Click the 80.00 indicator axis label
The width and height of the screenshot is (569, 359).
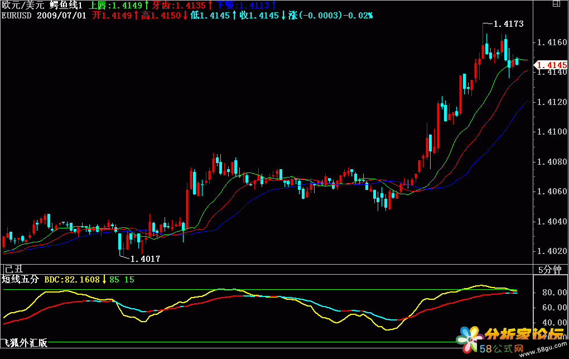554,293
